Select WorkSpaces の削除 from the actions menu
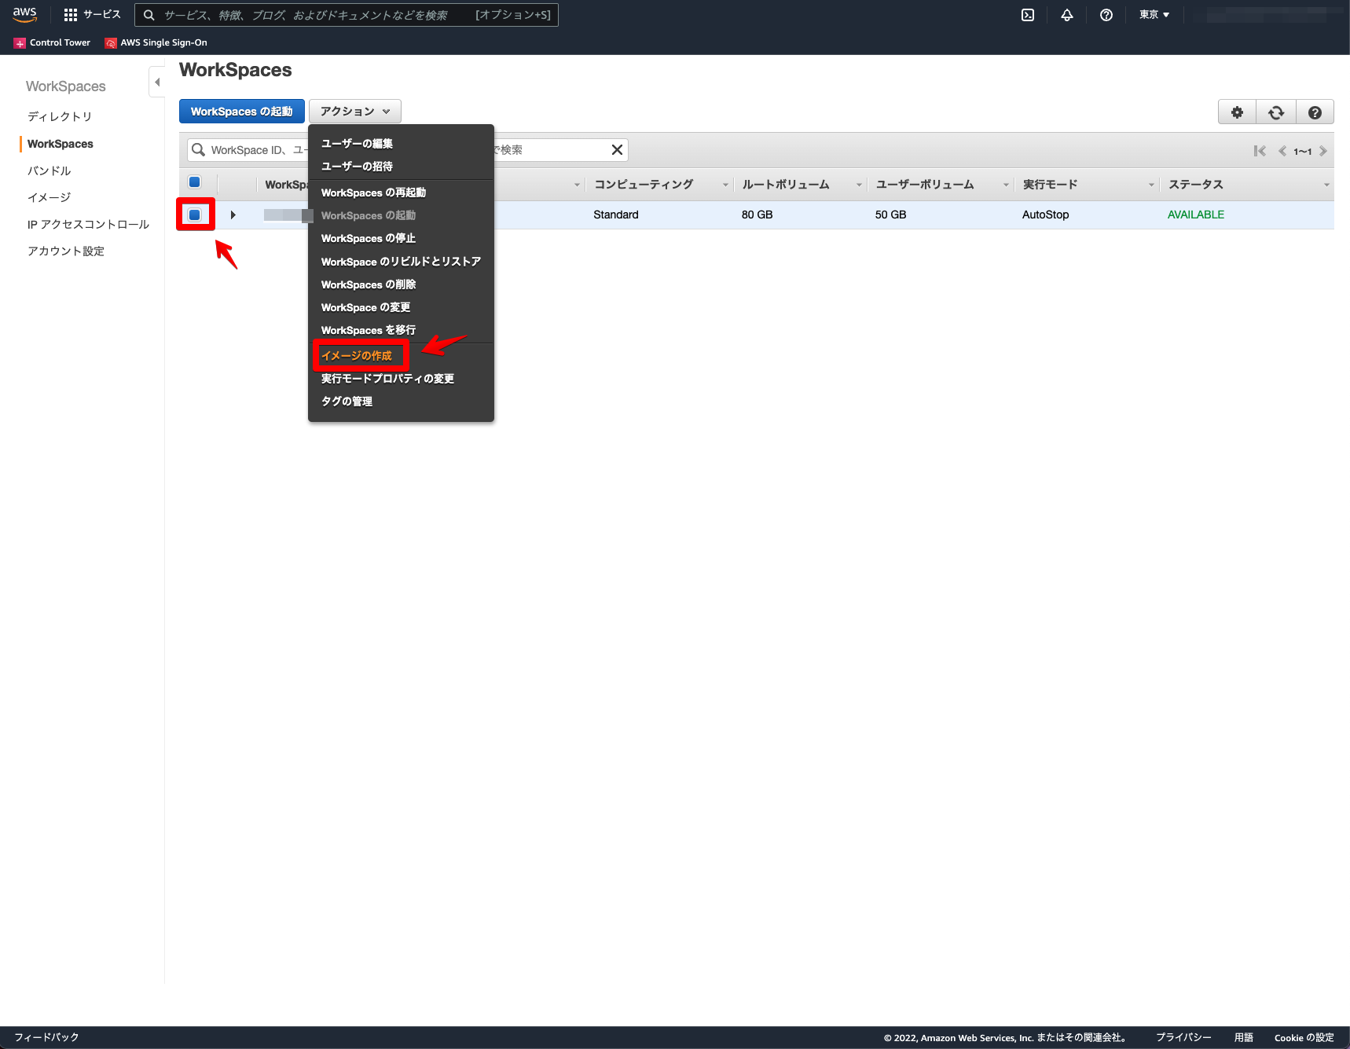The image size is (1350, 1049). pyautogui.click(x=368, y=284)
